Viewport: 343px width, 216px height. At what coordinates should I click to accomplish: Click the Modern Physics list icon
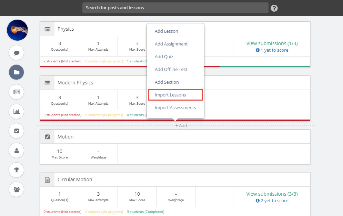coord(48,83)
